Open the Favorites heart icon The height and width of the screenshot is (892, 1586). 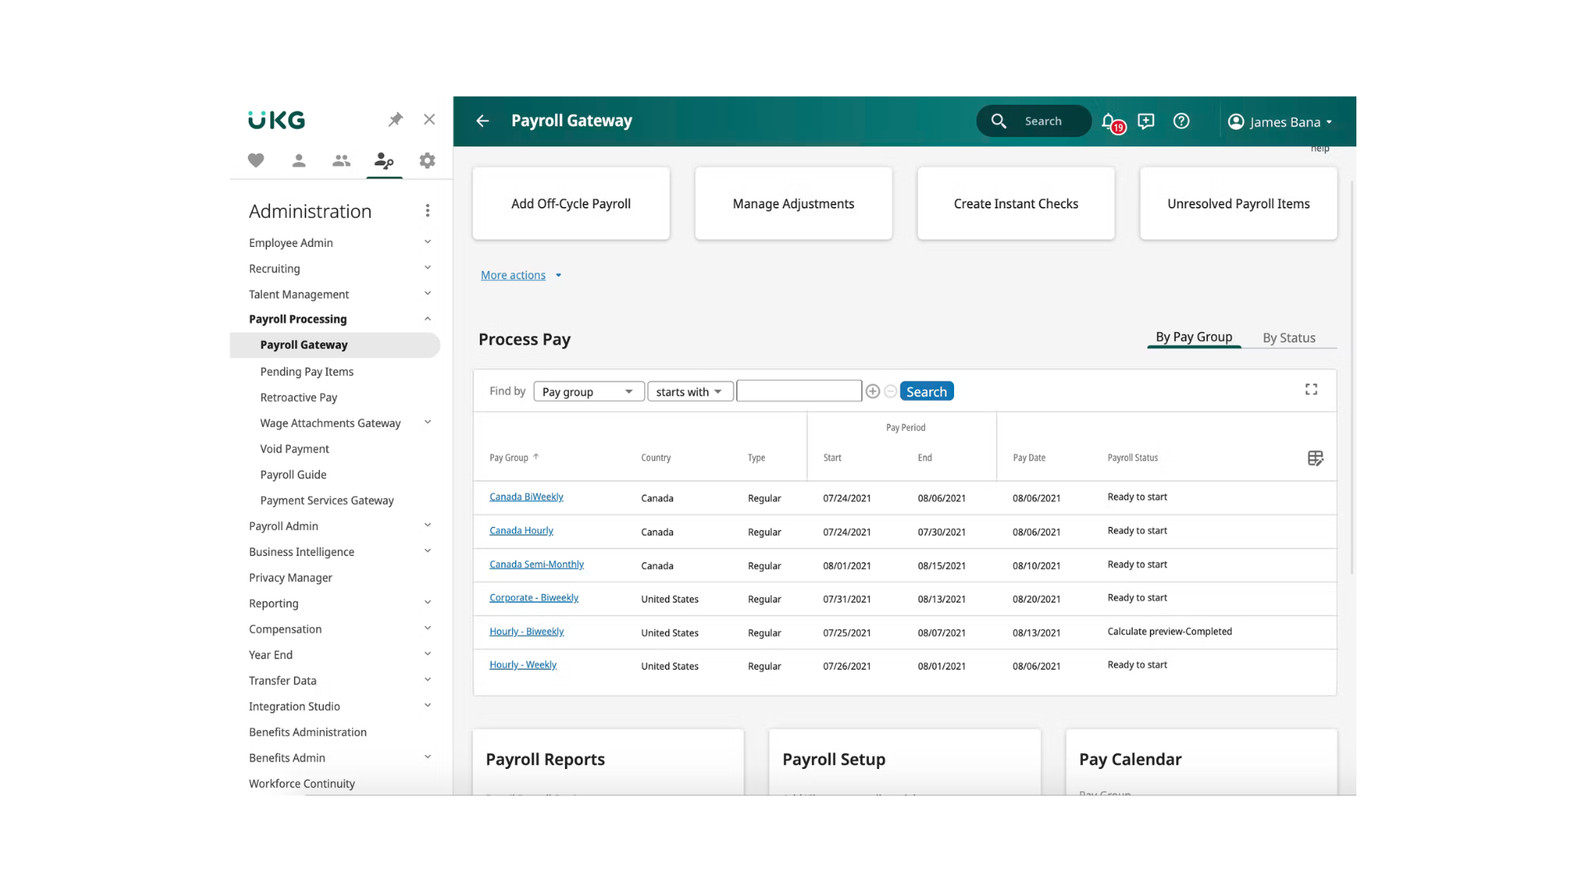point(256,160)
